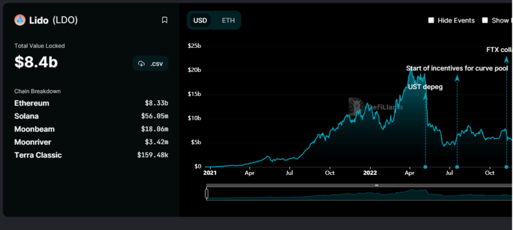Click the Solana chain name

coord(27,116)
